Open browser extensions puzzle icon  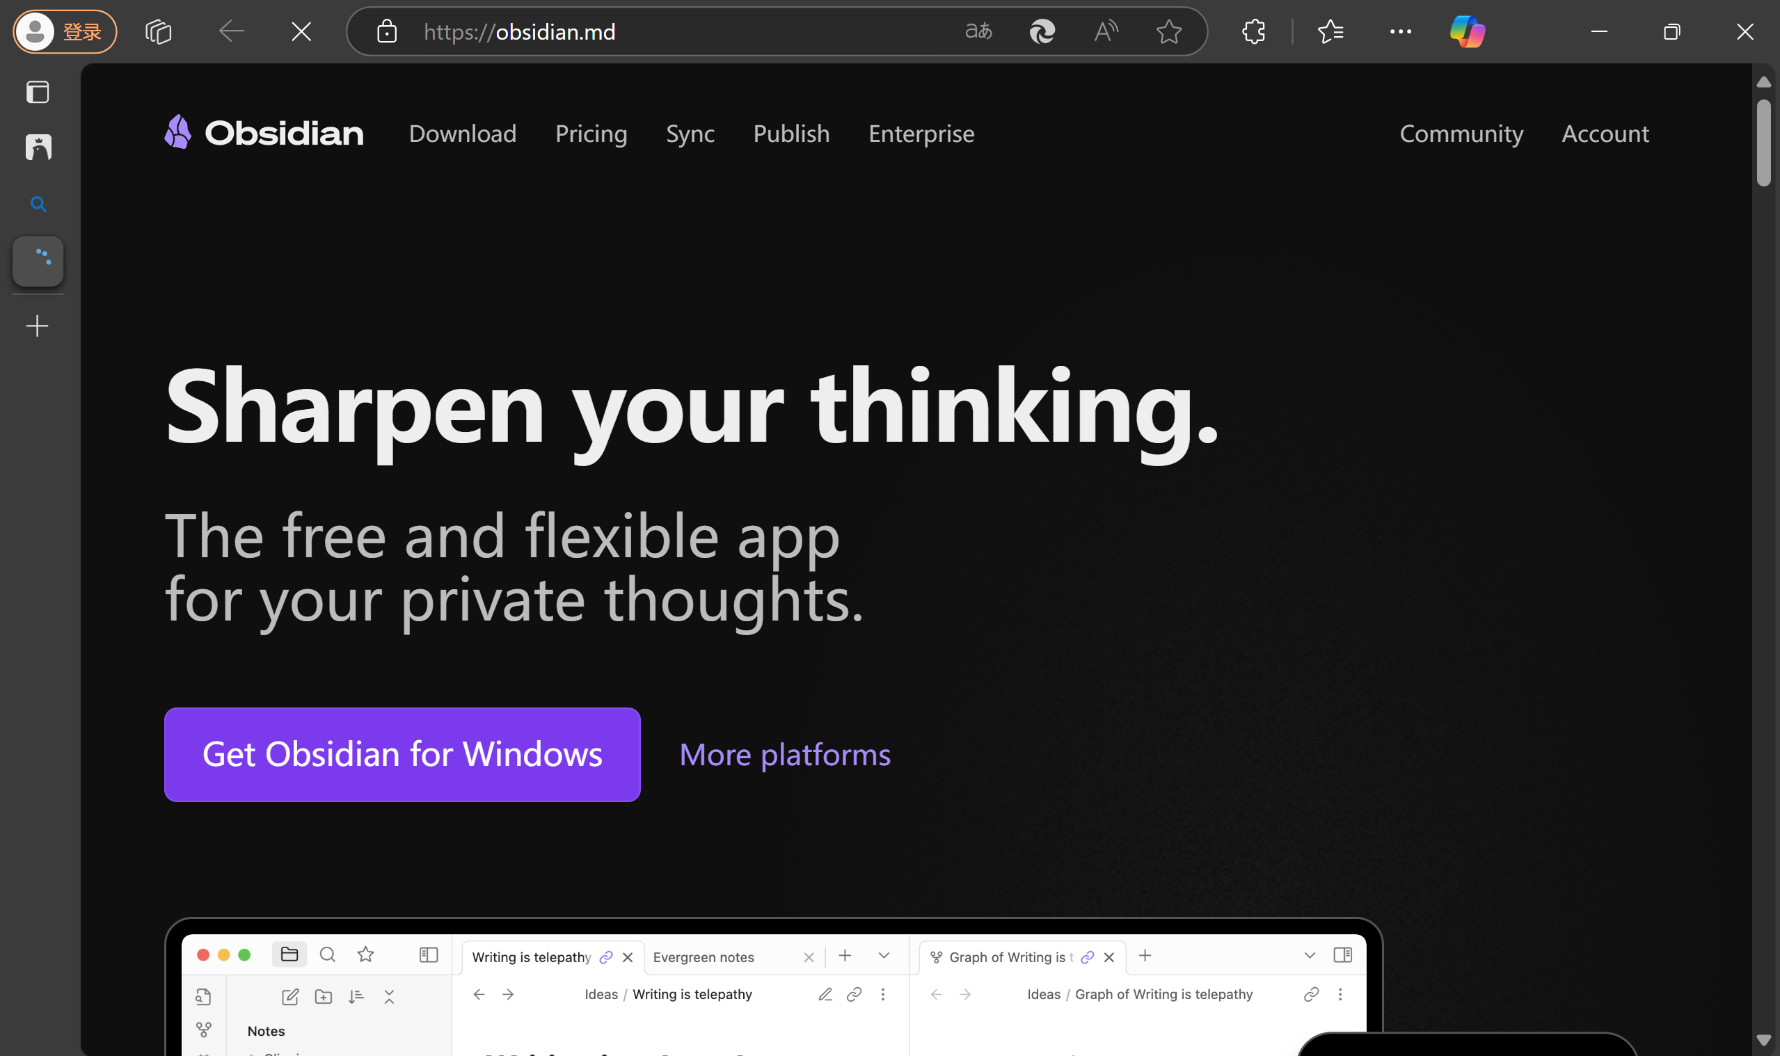click(1253, 31)
